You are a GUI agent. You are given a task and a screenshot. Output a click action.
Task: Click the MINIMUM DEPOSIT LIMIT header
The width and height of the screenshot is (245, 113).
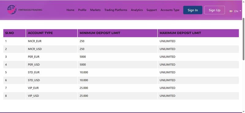click(x=118, y=33)
